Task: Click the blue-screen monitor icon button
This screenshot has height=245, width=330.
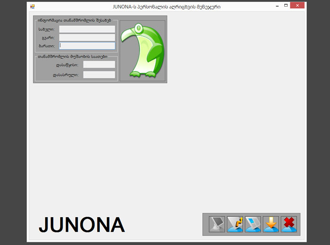Action: [x=253, y=224]
